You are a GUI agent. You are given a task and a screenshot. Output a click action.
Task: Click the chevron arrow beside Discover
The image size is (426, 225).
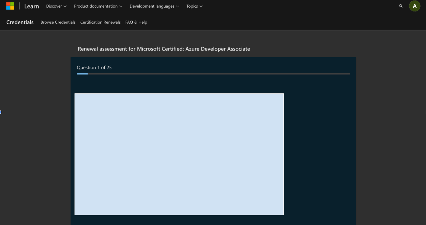pyautogui.click(x=65, y=6)
